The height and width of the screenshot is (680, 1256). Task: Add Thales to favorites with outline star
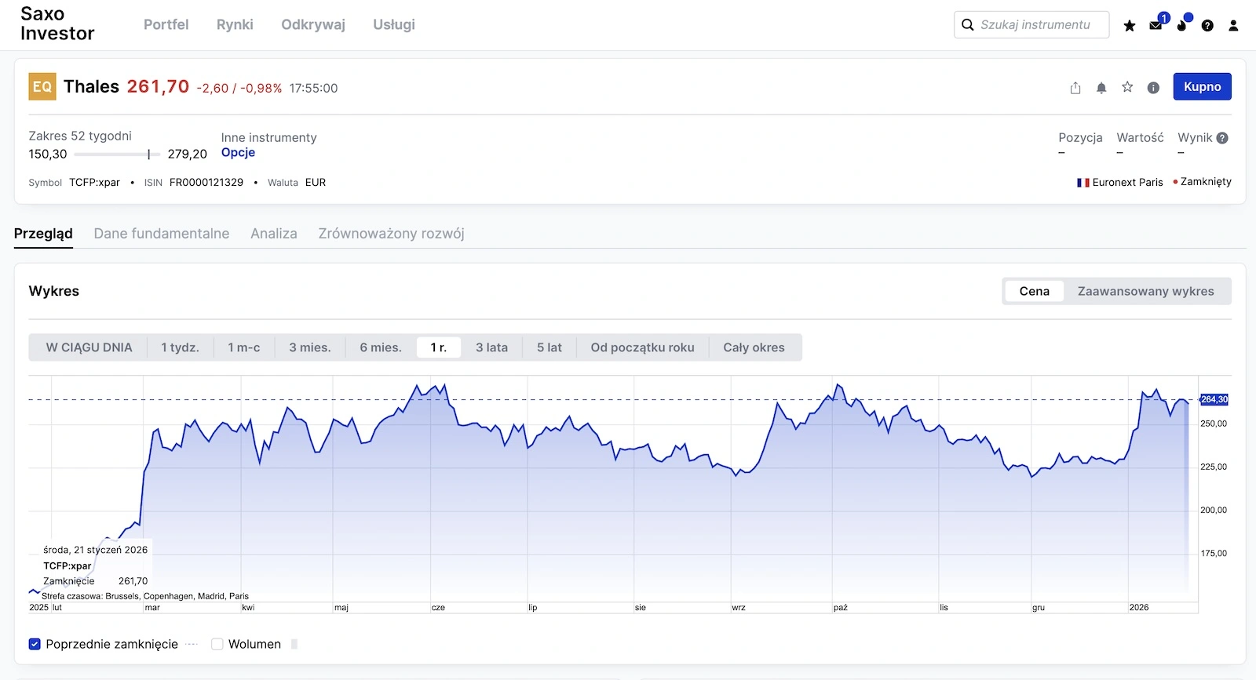tap(1127, 87)
